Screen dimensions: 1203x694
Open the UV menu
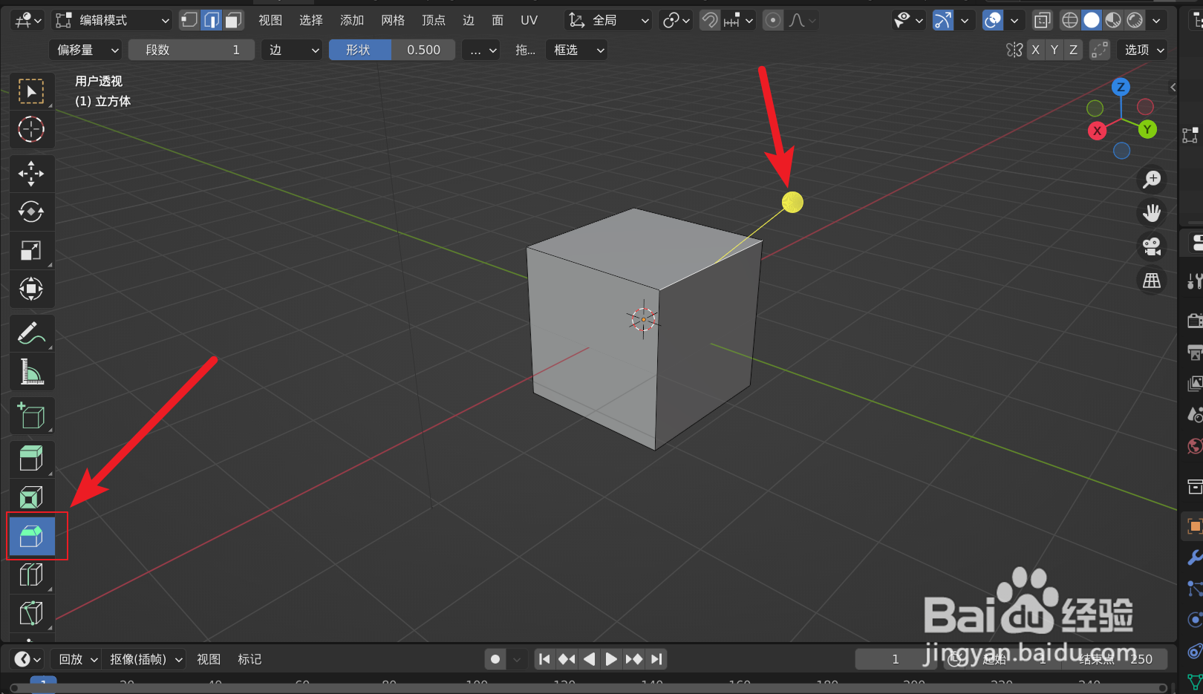529,20
